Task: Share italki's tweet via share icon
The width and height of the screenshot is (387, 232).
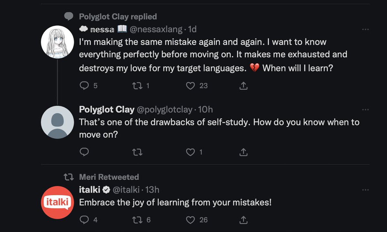Action: (x=243, y=220)
